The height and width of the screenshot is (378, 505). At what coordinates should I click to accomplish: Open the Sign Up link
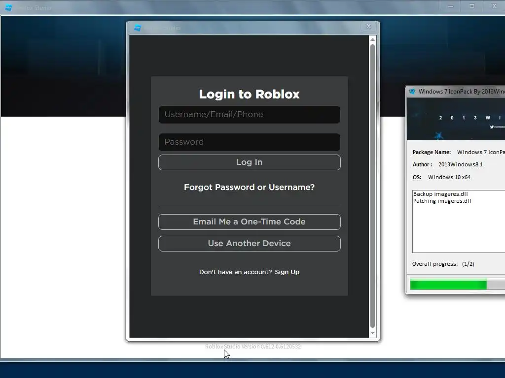287,272
